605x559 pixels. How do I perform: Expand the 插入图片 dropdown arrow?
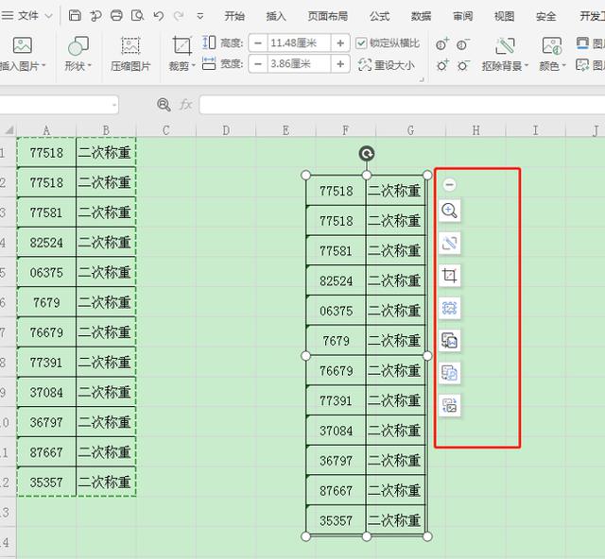coord(43,66)
